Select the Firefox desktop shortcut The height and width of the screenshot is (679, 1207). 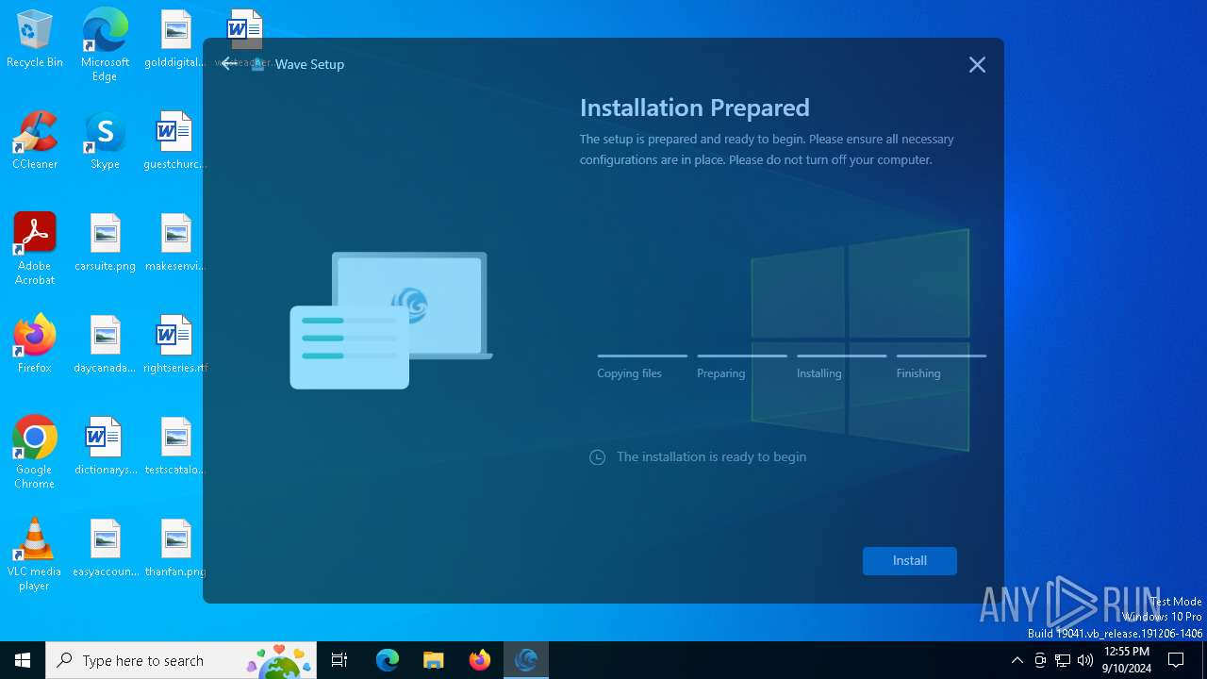[35, 344]
